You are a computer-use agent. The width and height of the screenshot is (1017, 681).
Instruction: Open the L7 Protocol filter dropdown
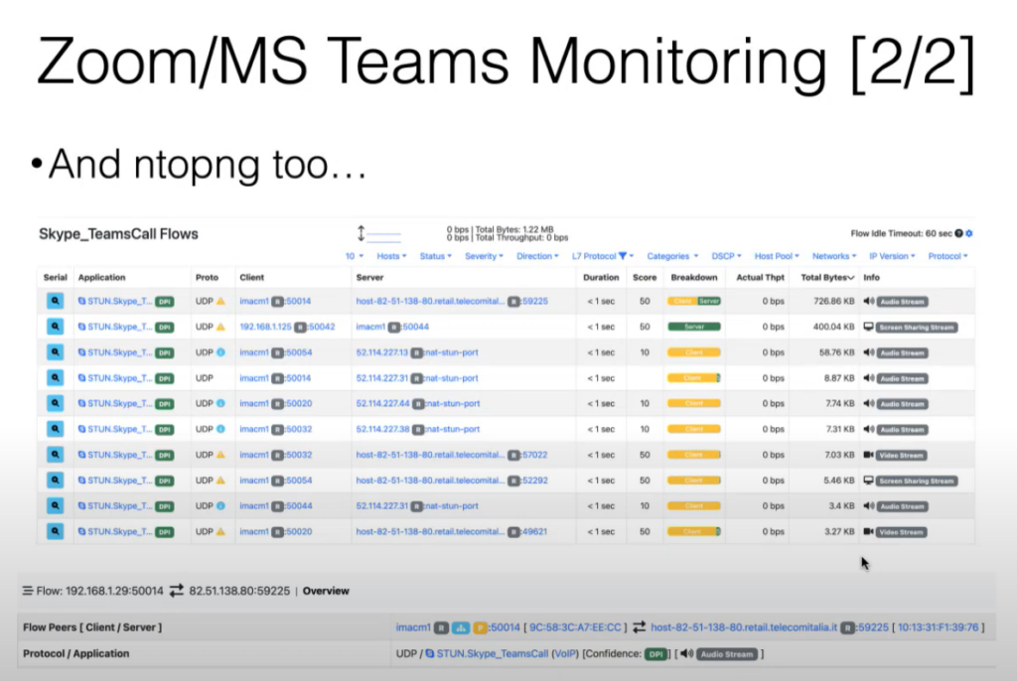(x=603, y=256)
